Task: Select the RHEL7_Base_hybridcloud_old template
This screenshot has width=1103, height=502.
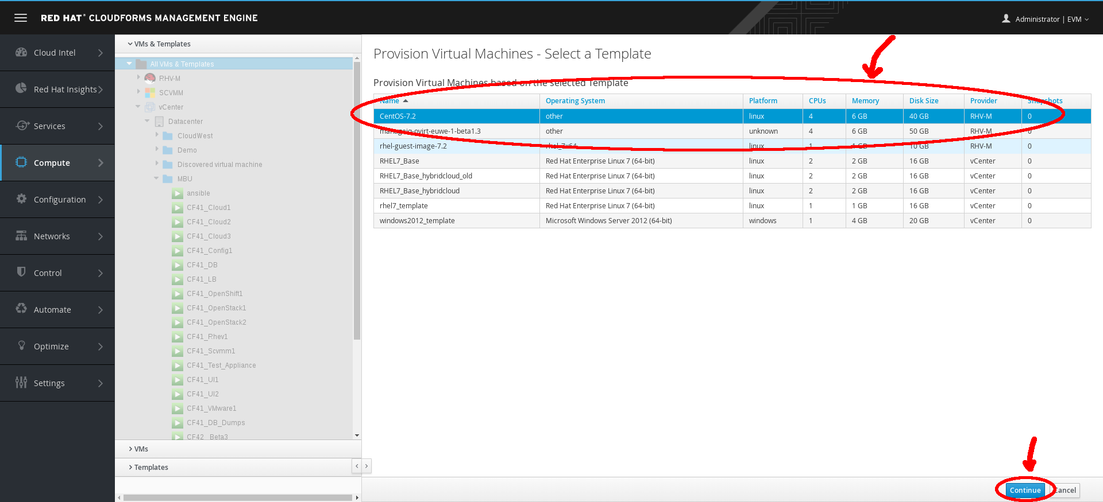Action: click(x=732, y=176)
